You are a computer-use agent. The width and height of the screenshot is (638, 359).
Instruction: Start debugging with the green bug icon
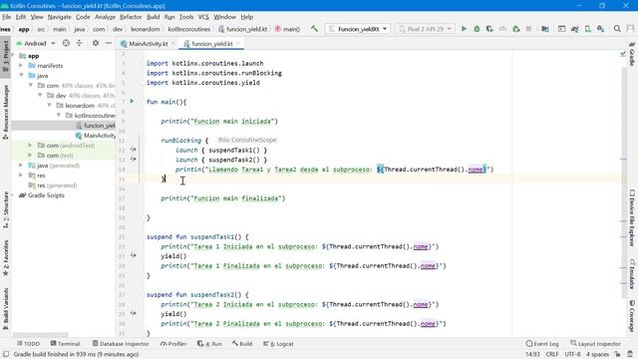click(477, 29)
